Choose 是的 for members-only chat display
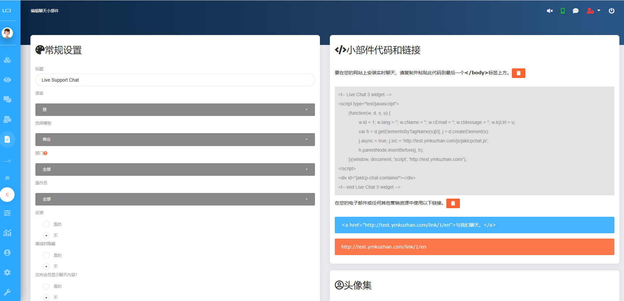Image resolution: width=624 pixels, height=301 pixels. tap(46, 286)
